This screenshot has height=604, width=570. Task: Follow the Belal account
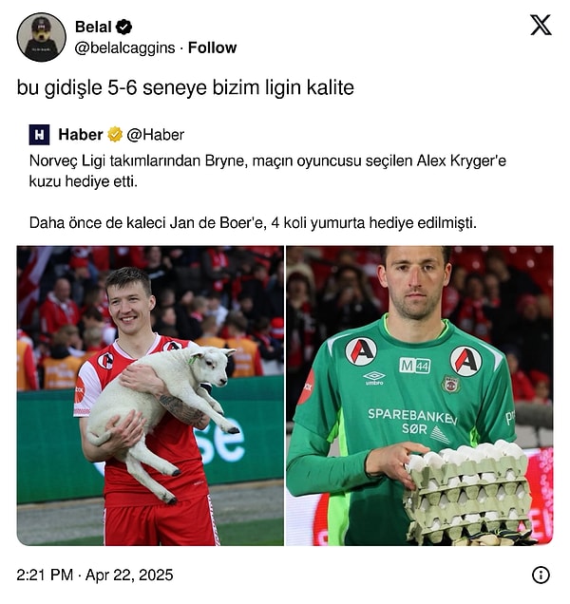pos(212,47)
